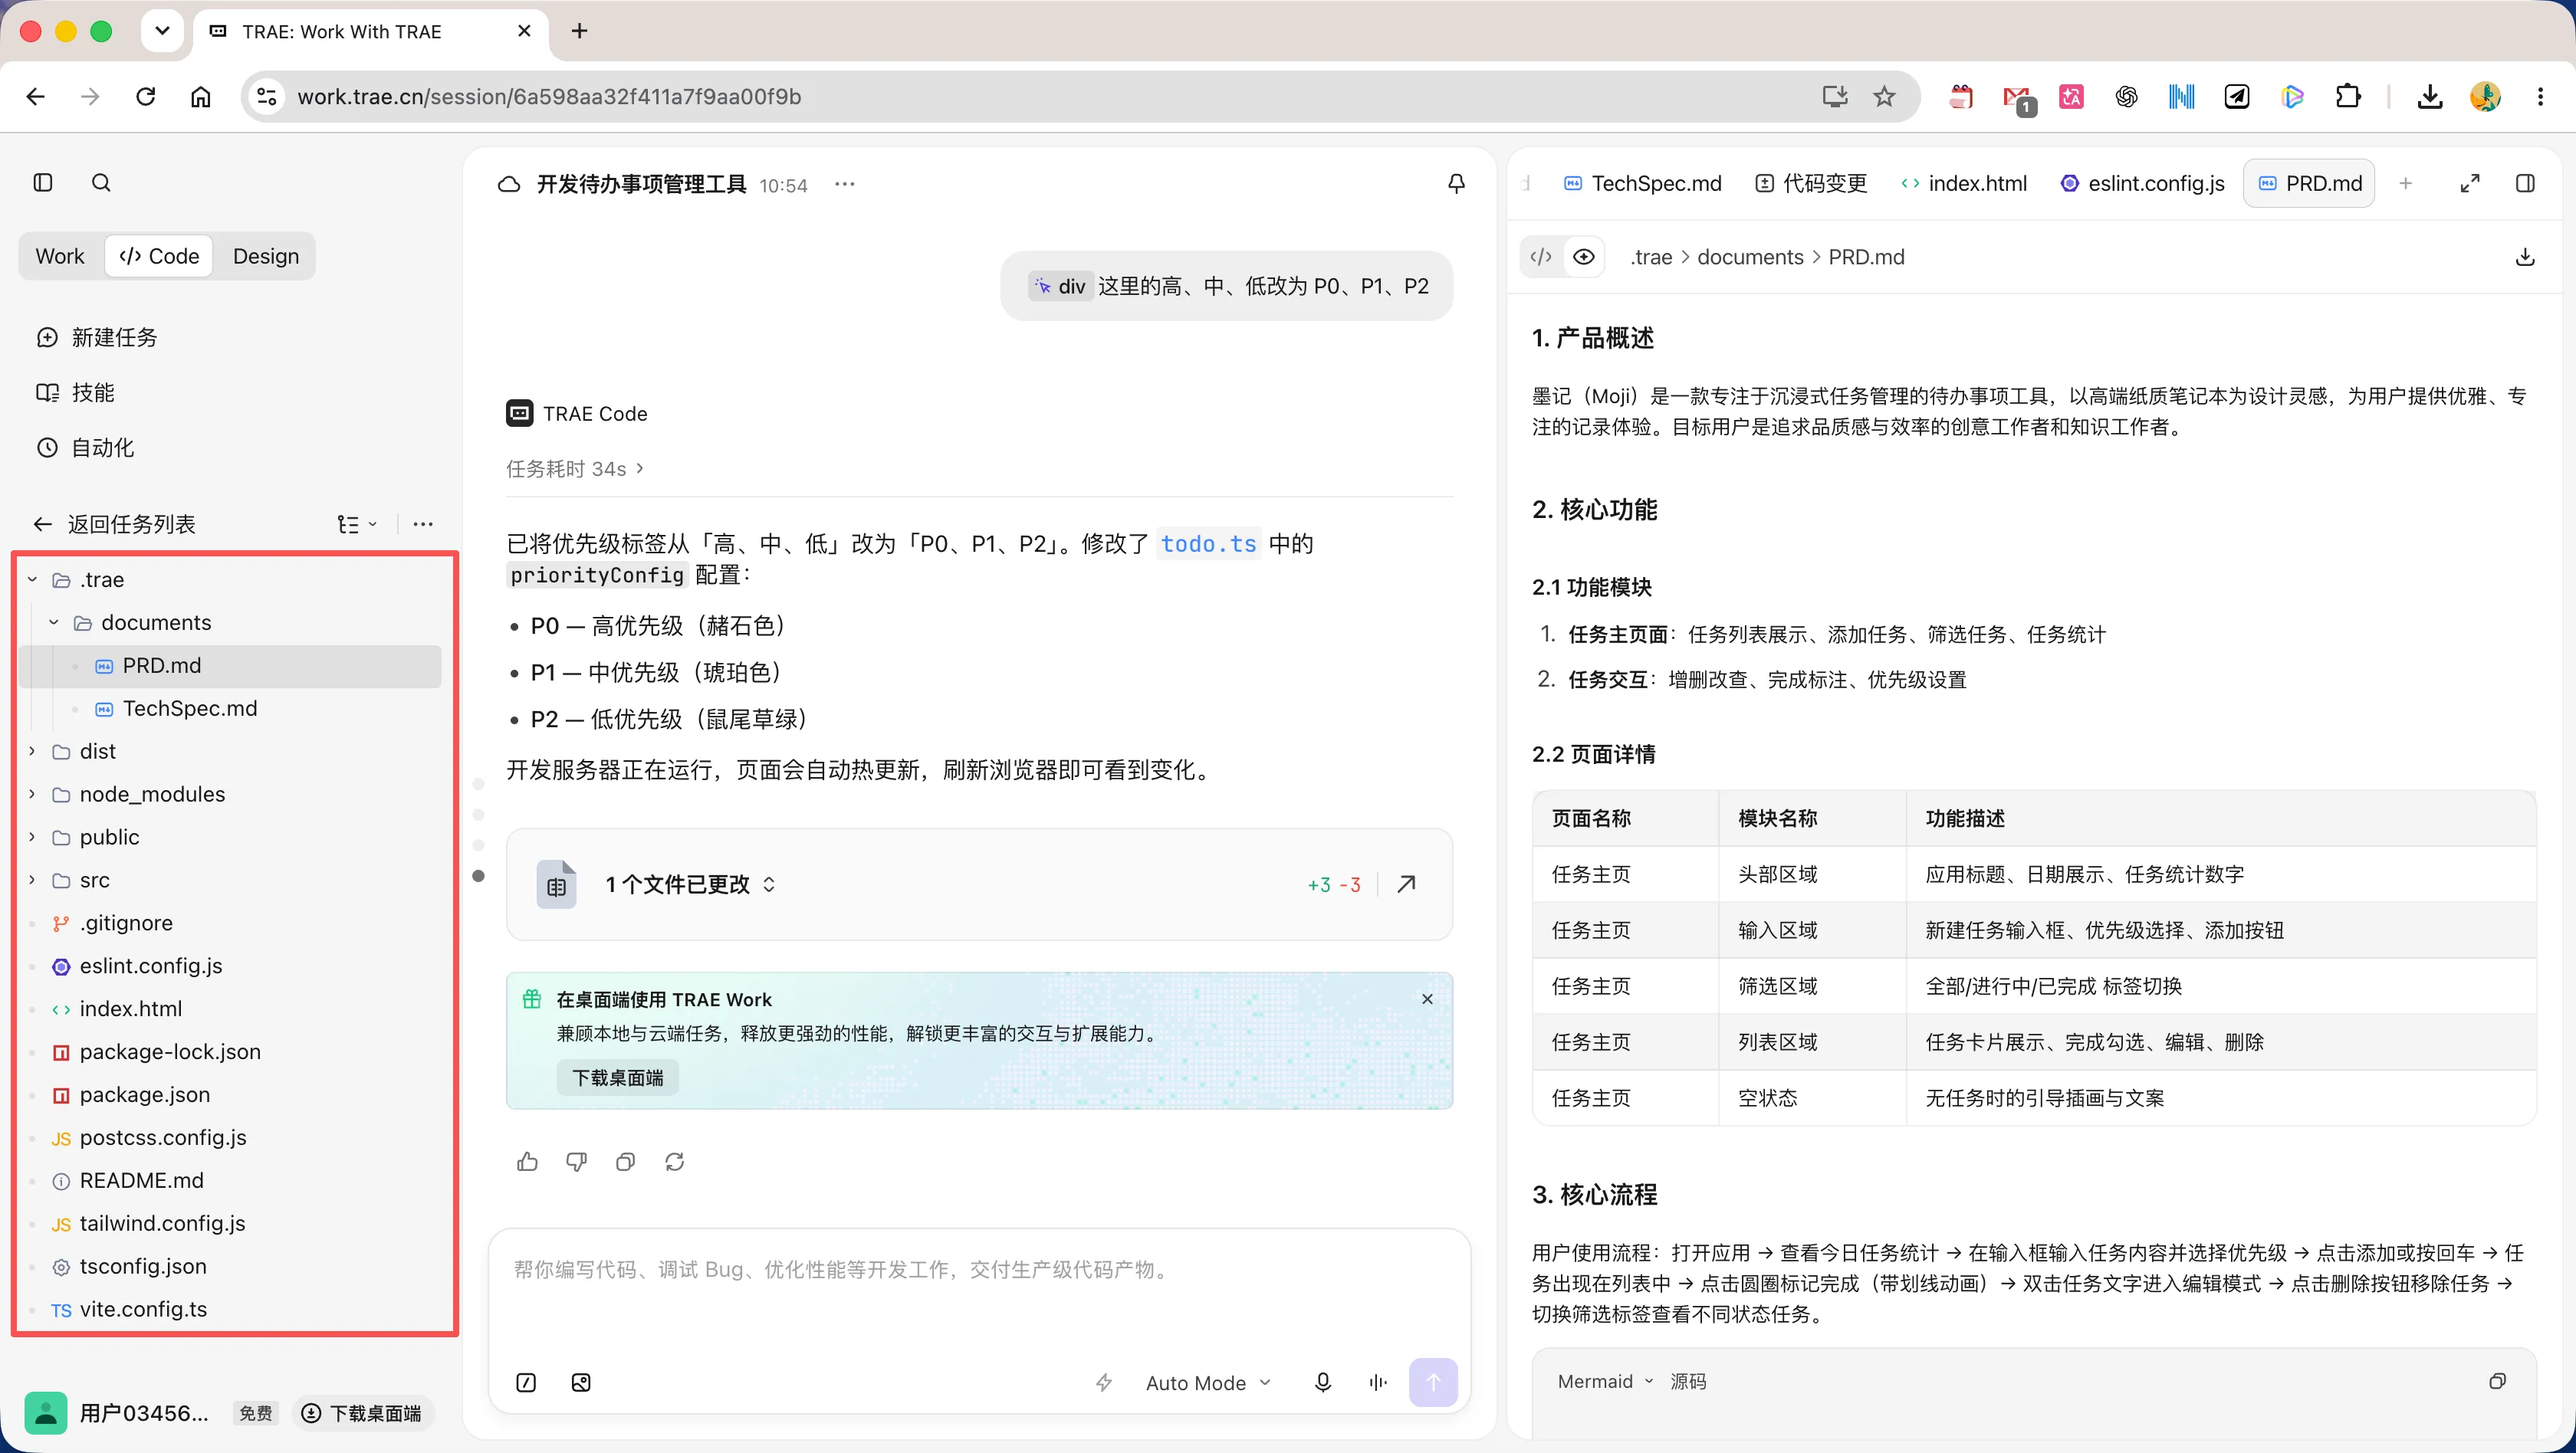Toggle the left sidebar panel icon
This screenshot has width=2576, height=1453.
coord(43,183)
